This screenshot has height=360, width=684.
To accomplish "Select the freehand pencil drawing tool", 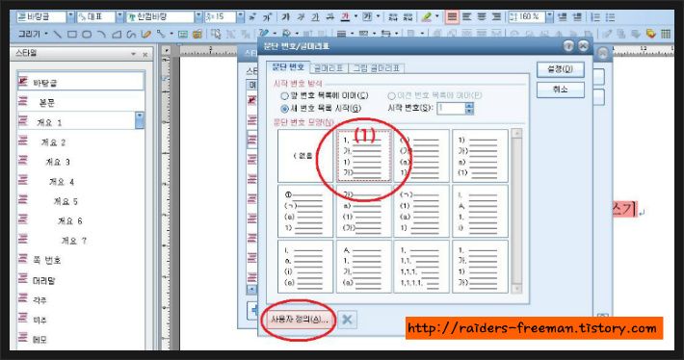I will click(145, 34).
